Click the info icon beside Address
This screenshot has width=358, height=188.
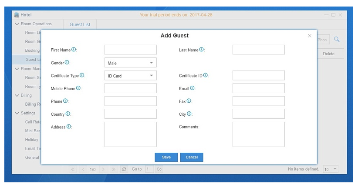69,127
